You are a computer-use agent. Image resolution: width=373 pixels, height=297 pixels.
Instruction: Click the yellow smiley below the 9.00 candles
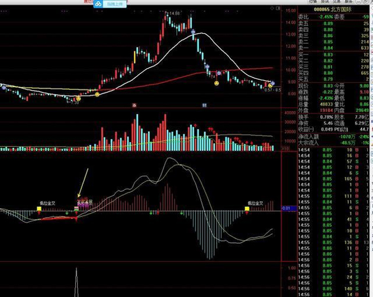click(x=217, y=83)
